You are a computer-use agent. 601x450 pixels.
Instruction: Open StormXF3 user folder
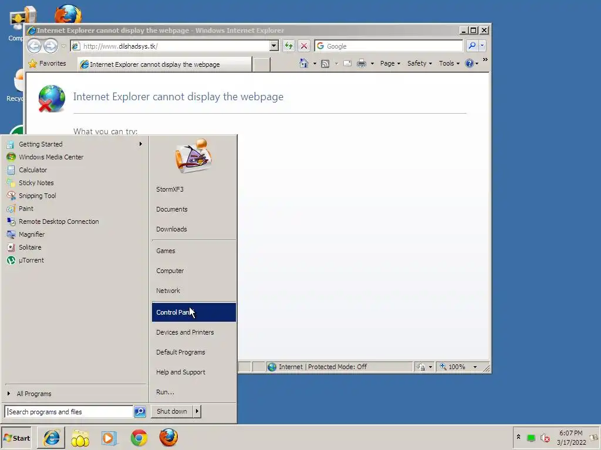pos(194,189)
